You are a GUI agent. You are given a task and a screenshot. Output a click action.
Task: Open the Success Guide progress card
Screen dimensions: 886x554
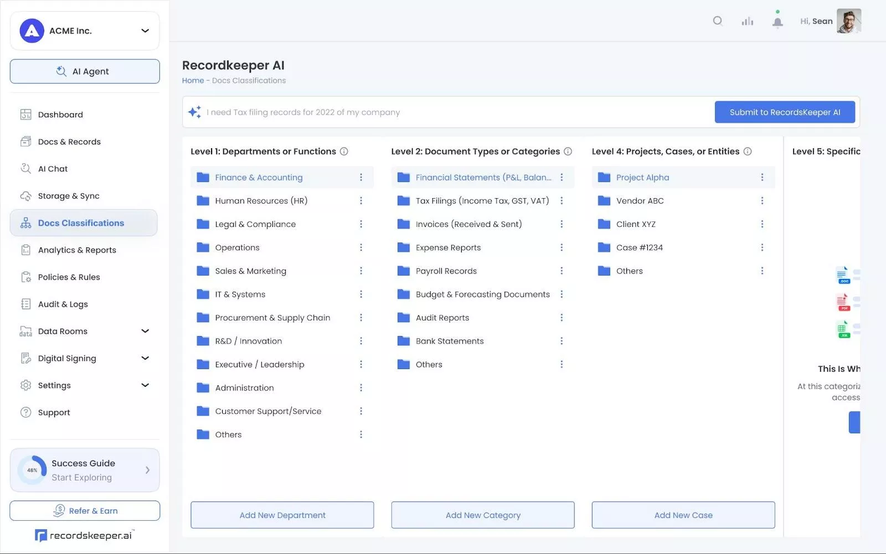pos(85,470)
